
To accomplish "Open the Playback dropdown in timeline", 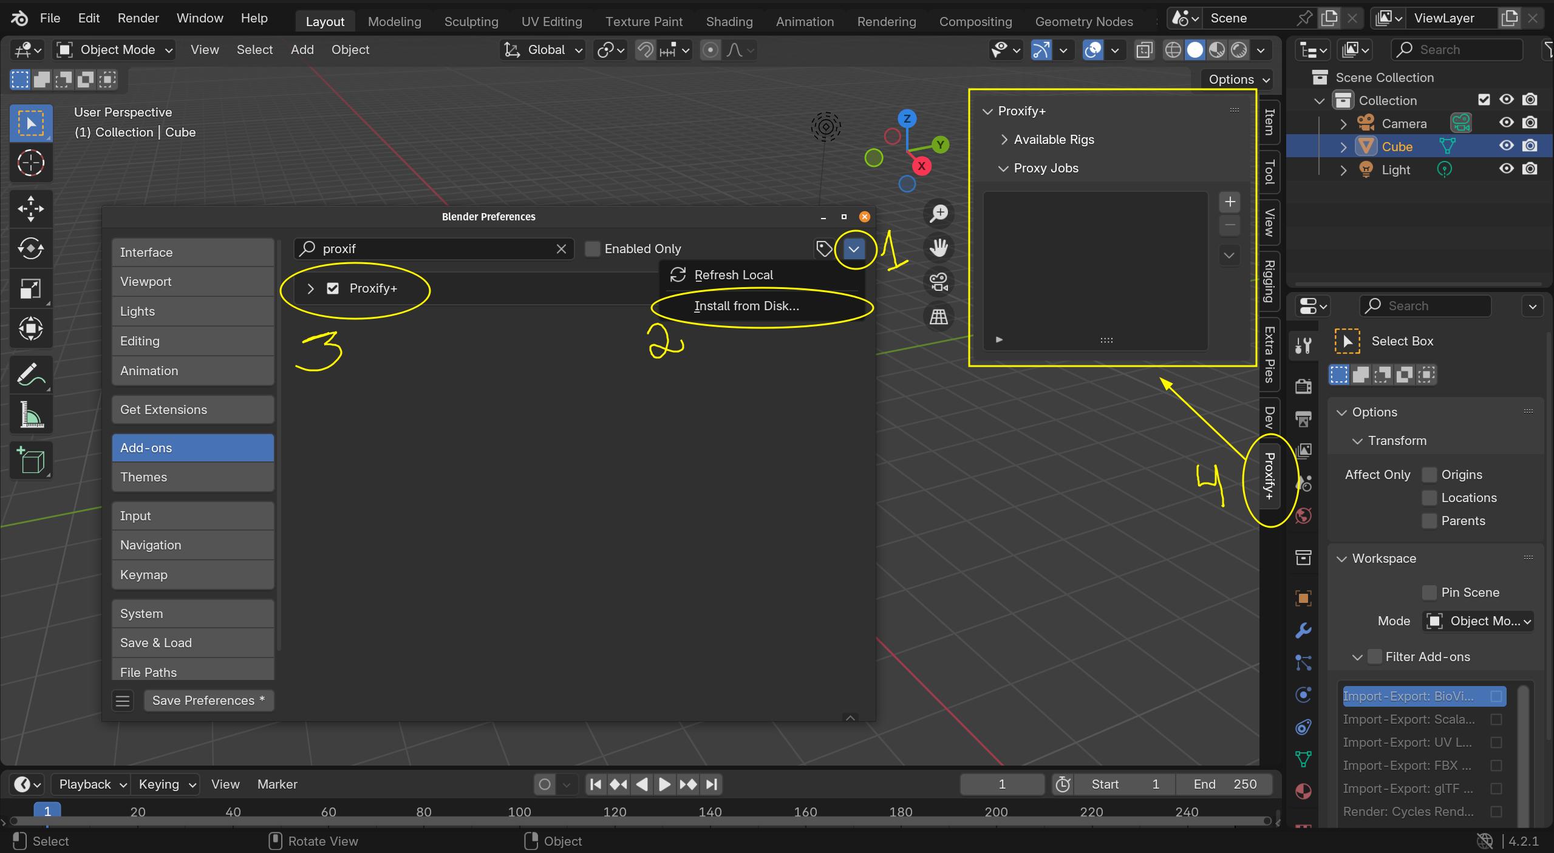I will coord(90,784).
